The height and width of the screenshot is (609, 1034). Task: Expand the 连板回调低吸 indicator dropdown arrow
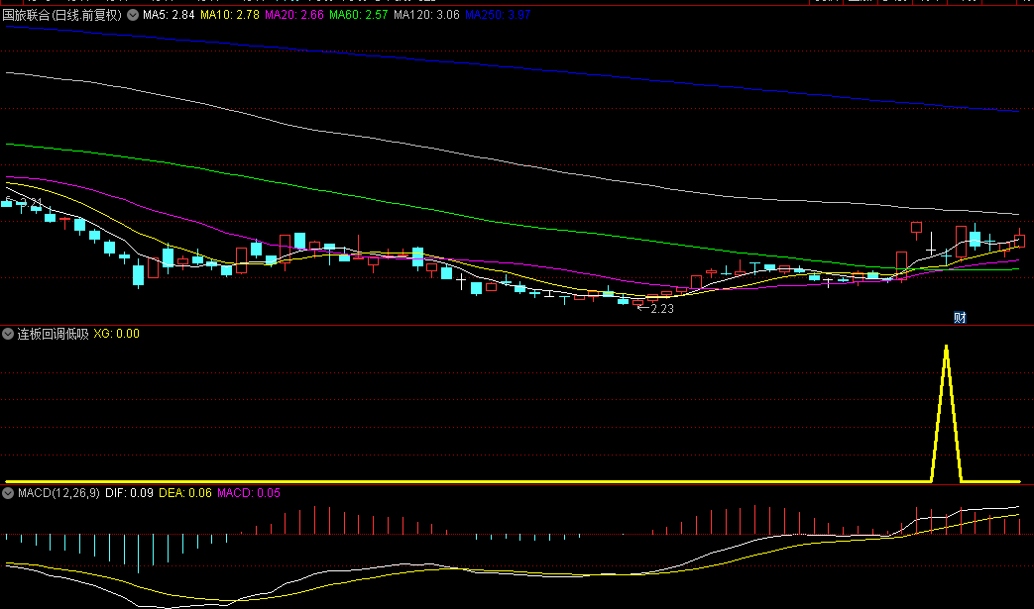click(8, 334)
